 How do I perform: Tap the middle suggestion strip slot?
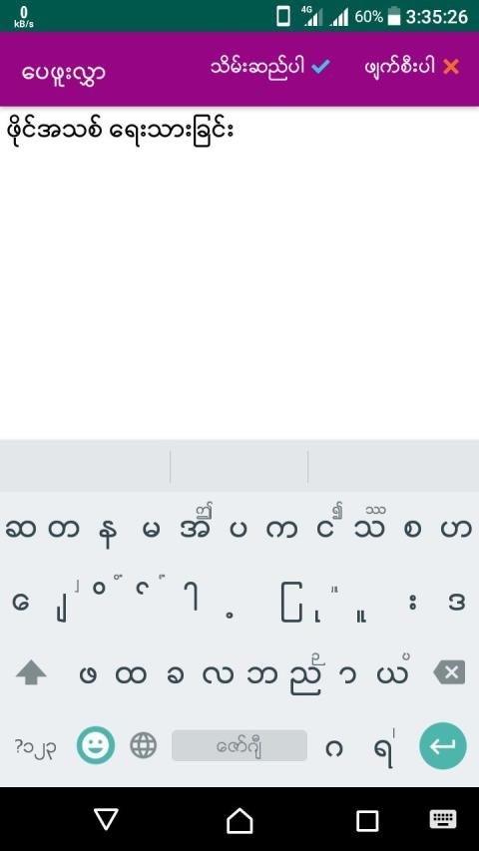click(x=239, y=466)
